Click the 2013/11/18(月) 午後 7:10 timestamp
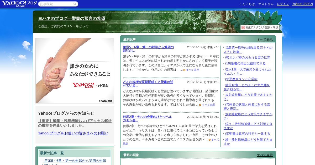Screen dimensions: 315x165 pos(203,47)
